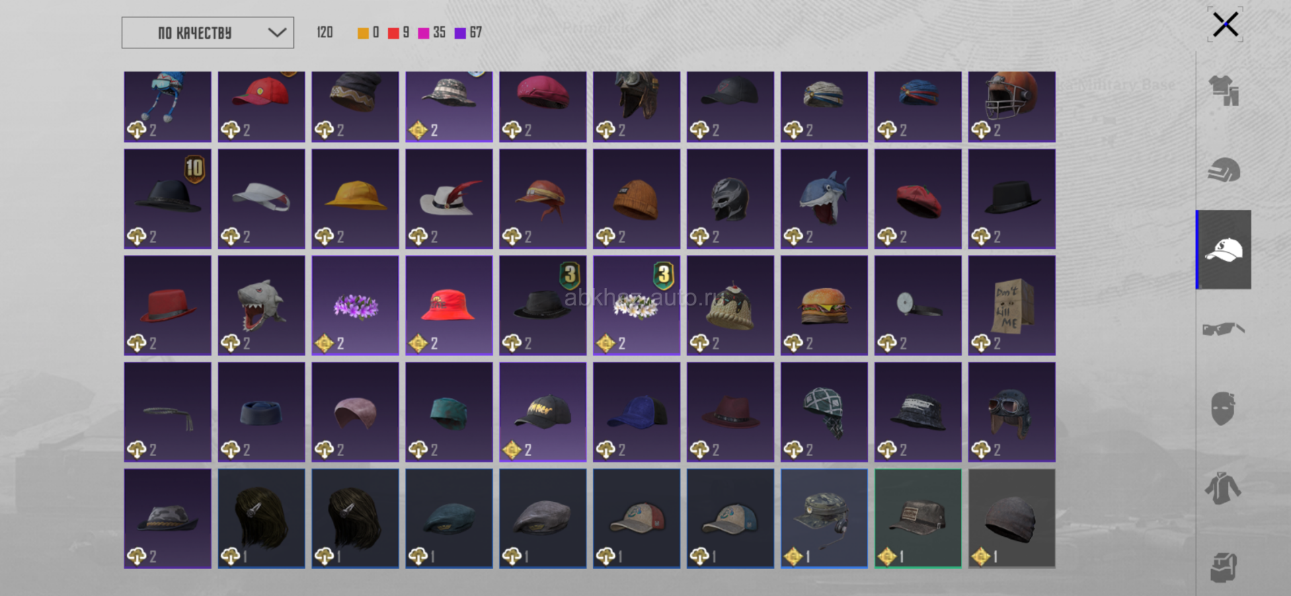Filter by pink quality count 35
Viewport: 1291px width, 596px height.
(432, 32)
